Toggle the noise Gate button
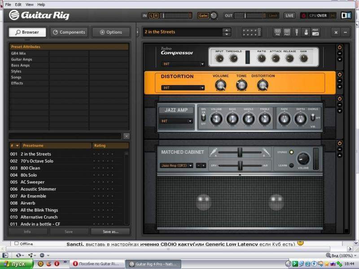Screen dimensions: 359x269 (x=203, y=16)
